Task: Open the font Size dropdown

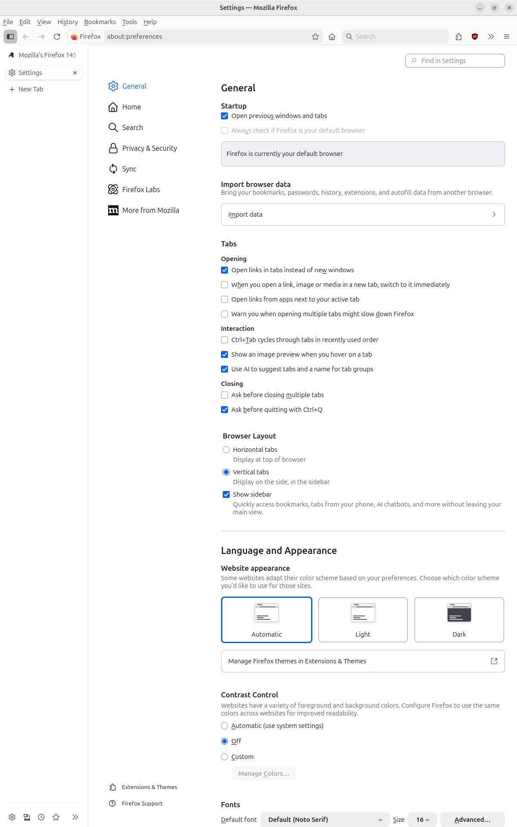Action: pos(423,820)
